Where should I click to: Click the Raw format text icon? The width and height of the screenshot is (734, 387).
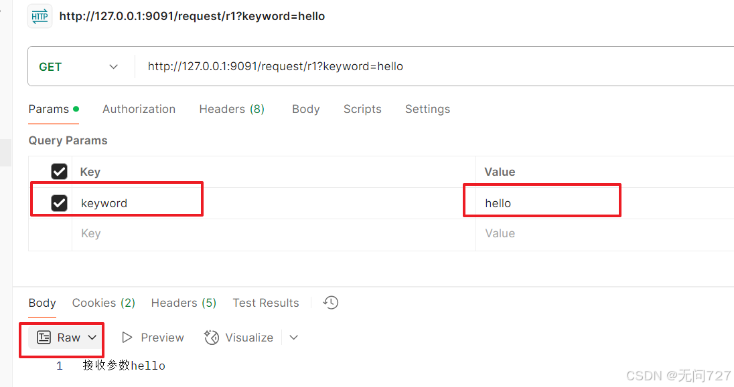(44, 338)
